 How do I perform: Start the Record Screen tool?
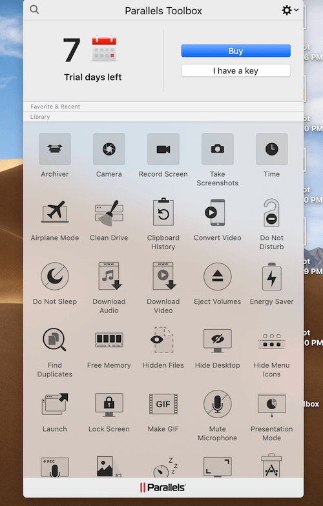[163, 149]
